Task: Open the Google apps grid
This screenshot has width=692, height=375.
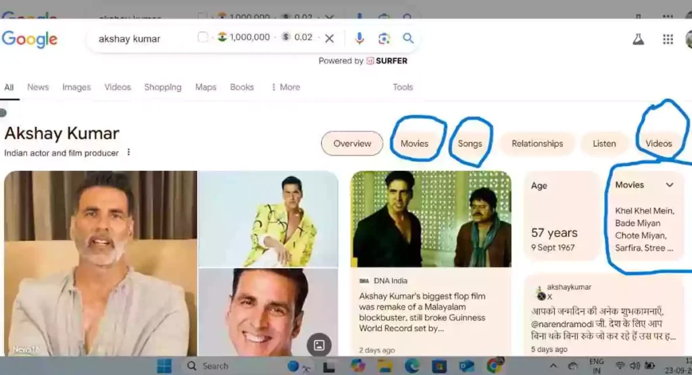Action: tap(668, 39)
